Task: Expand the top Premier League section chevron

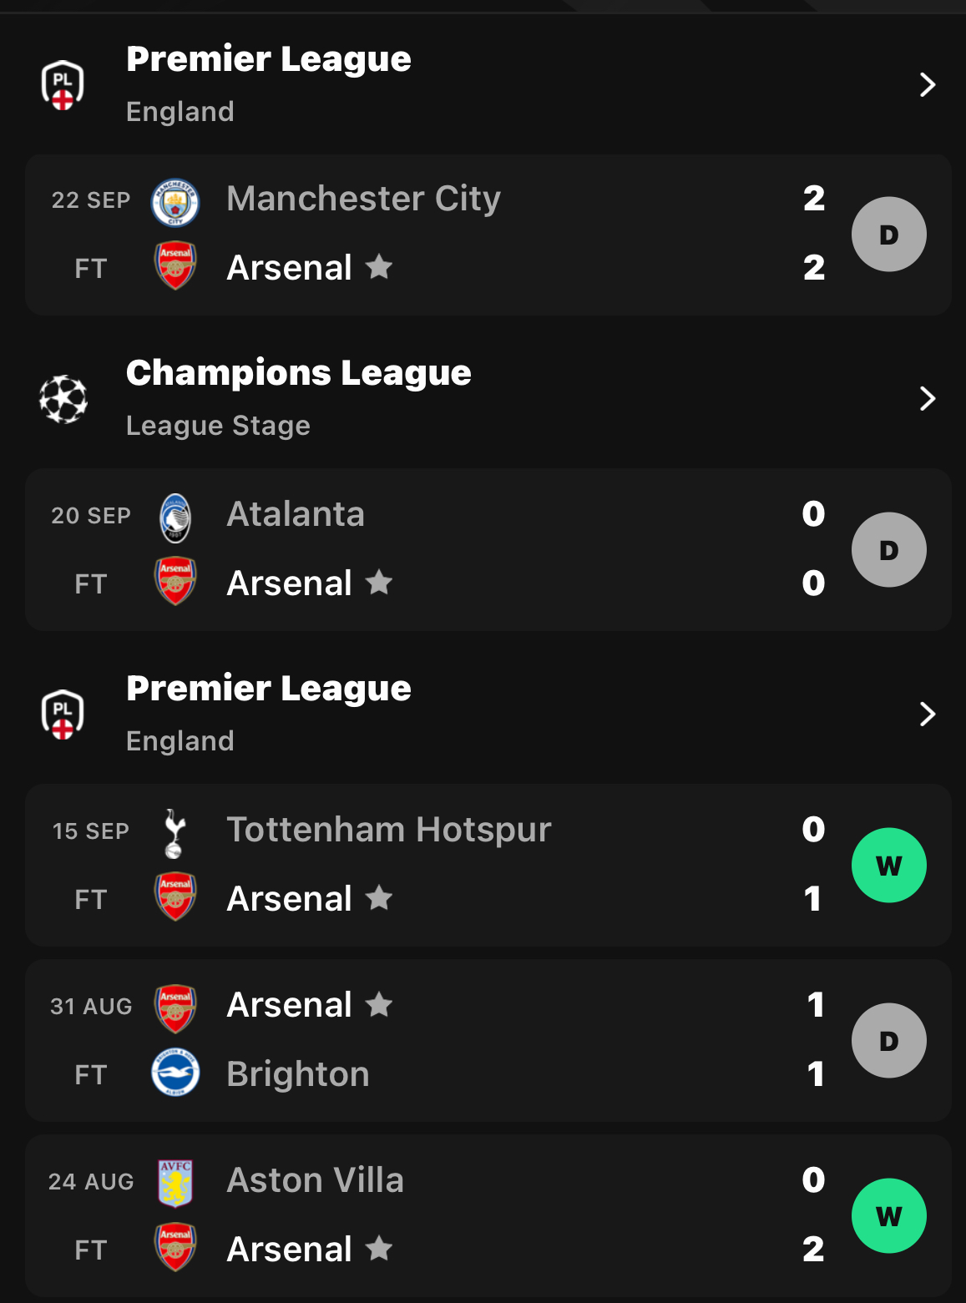Action: [x=928, y=84]
